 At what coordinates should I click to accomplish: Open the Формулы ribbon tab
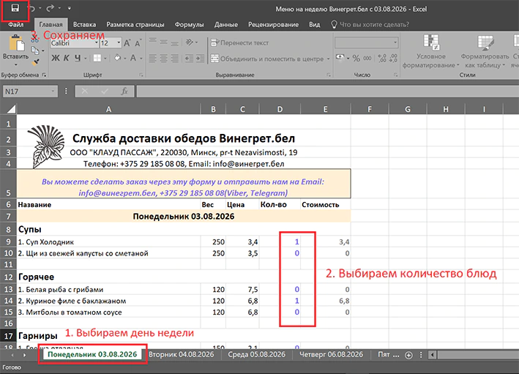[189, 24]
